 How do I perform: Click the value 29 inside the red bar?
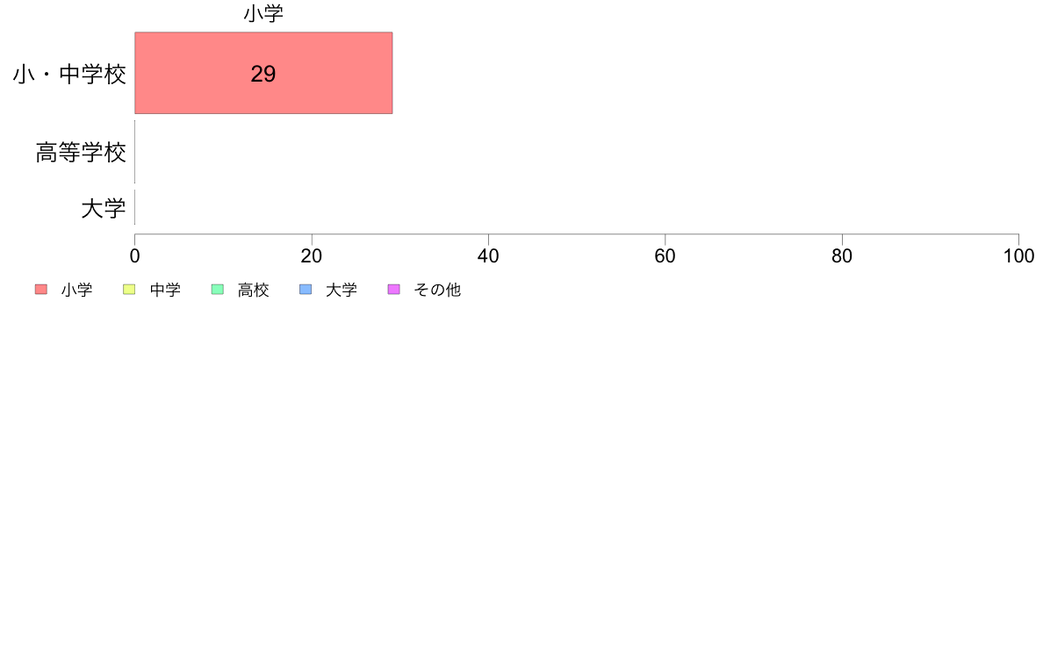[x=263, y=74]
